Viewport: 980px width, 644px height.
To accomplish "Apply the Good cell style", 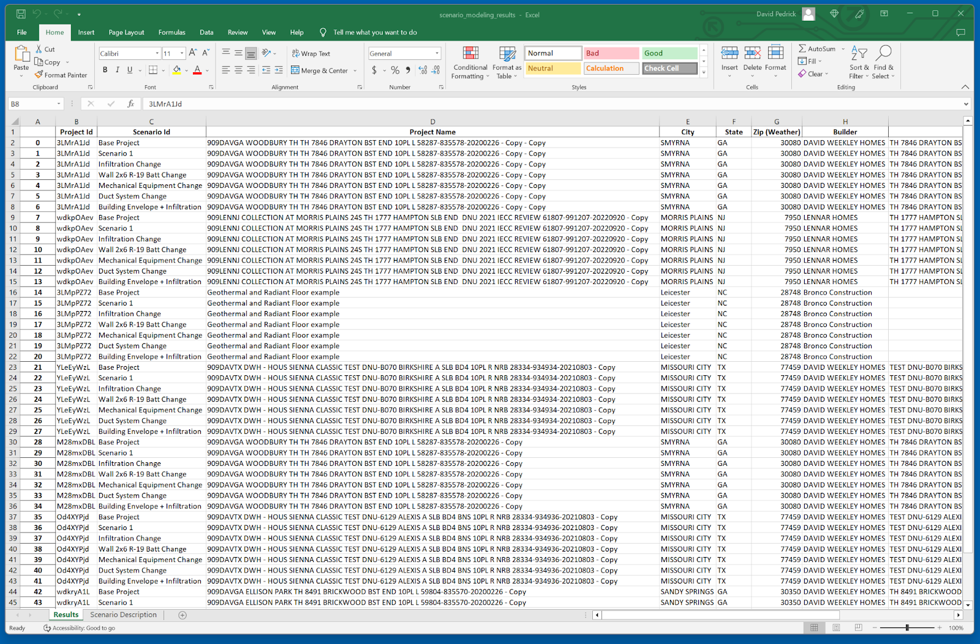I will tap(670, 53).
